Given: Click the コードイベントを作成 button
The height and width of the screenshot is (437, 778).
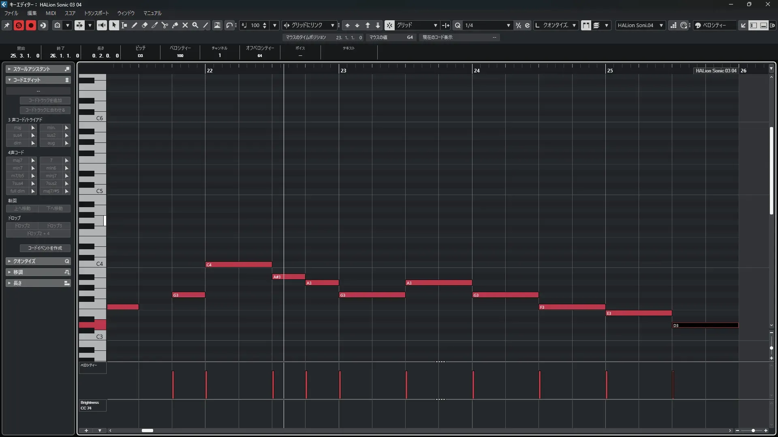Looking at the screenshot, I should [x=45, y=248].
